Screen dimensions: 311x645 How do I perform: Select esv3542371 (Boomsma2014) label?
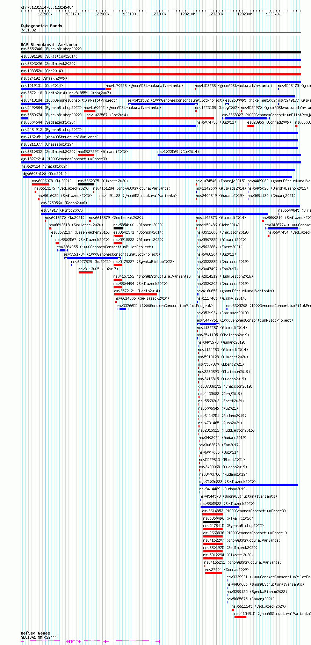tap(138, 232)
